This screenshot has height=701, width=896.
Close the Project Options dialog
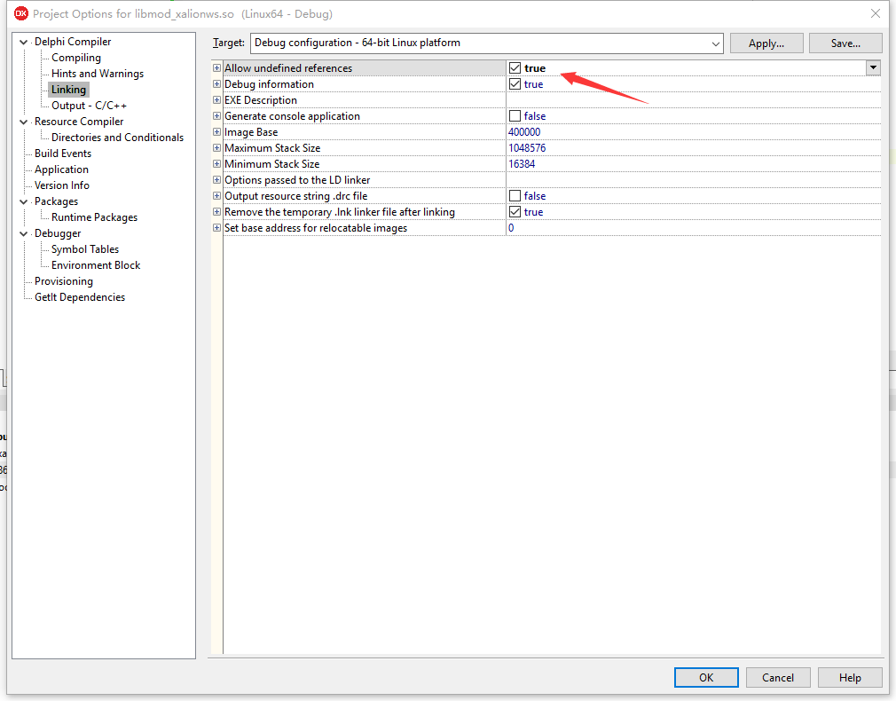tap(875, 13)
